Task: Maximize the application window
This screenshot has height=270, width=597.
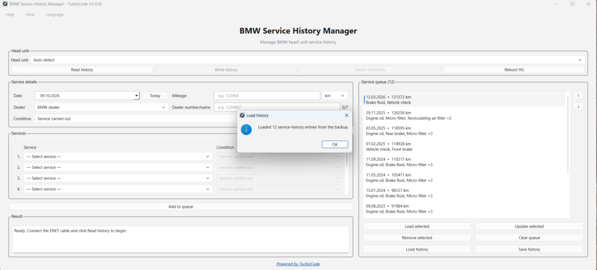Action: [x=573, y=4]
